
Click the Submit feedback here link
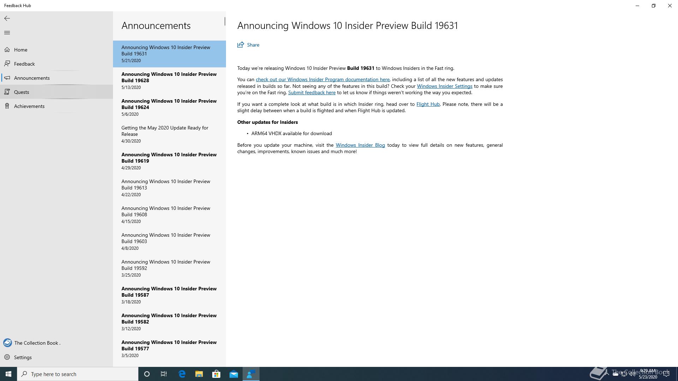tap(311, 93)
